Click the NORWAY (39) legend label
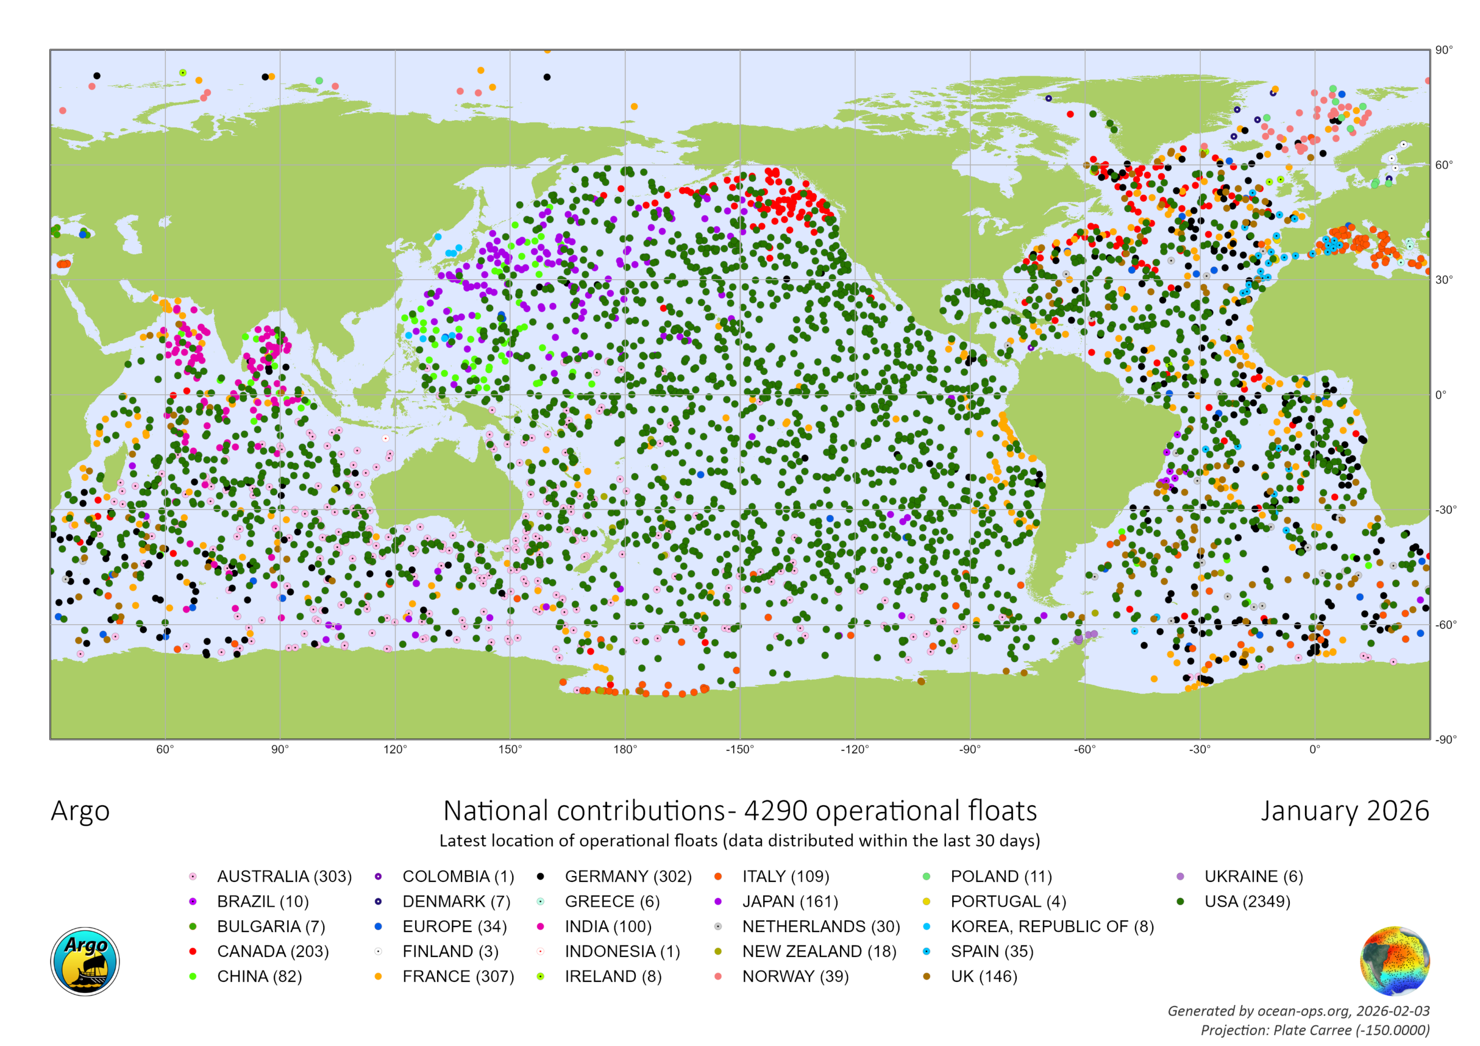The image size is (1480, 1046). click(x=795, y=977)
